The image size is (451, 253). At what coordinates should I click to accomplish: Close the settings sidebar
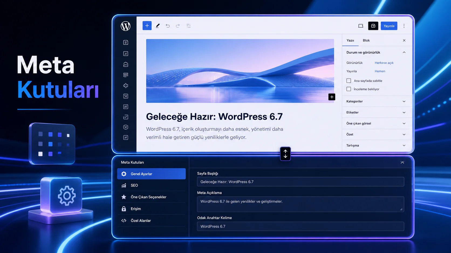click(404, 40)
